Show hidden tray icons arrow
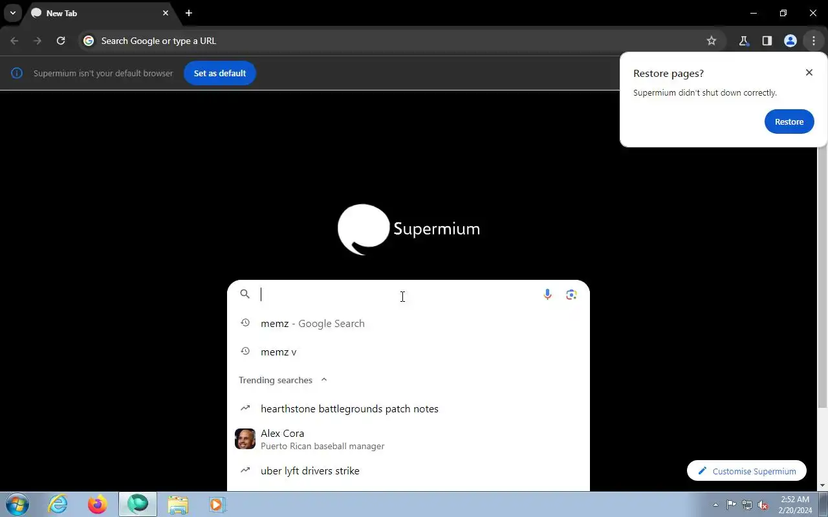The height and width of the screenshot is (517, 828). coord(715,505)
